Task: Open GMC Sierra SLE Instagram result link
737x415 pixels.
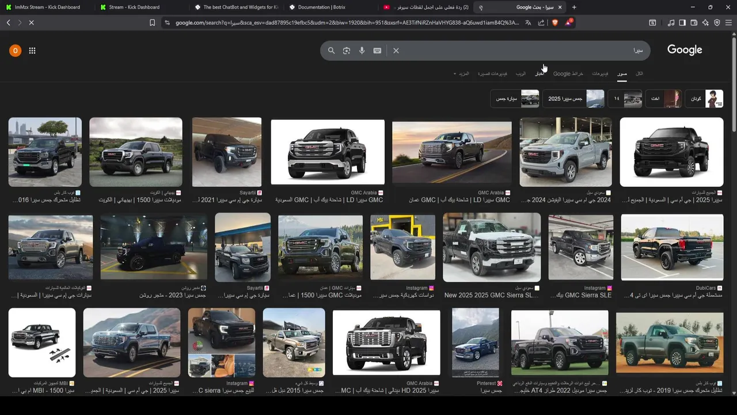Action: tap(580, 295)
